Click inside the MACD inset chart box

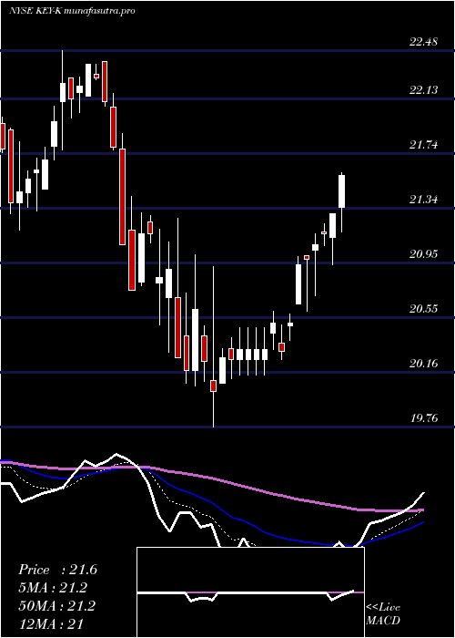(x=250, y=592)
